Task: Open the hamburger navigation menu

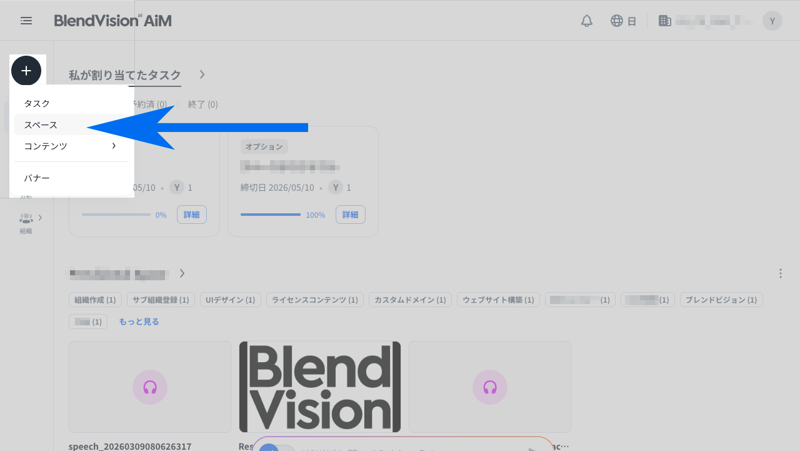Action: click(26, 21)
